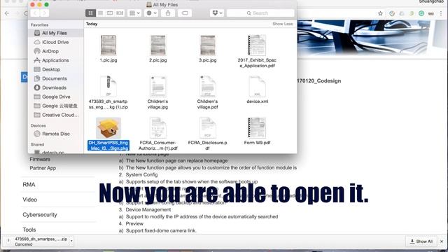Open the Dropbox toolbar dropdown
This screenshot has height=252, width=448.
pyautogui.click(x=217, y=13)
